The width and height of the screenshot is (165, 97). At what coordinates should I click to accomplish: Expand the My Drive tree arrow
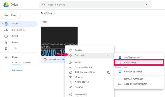tap(2, 24)
